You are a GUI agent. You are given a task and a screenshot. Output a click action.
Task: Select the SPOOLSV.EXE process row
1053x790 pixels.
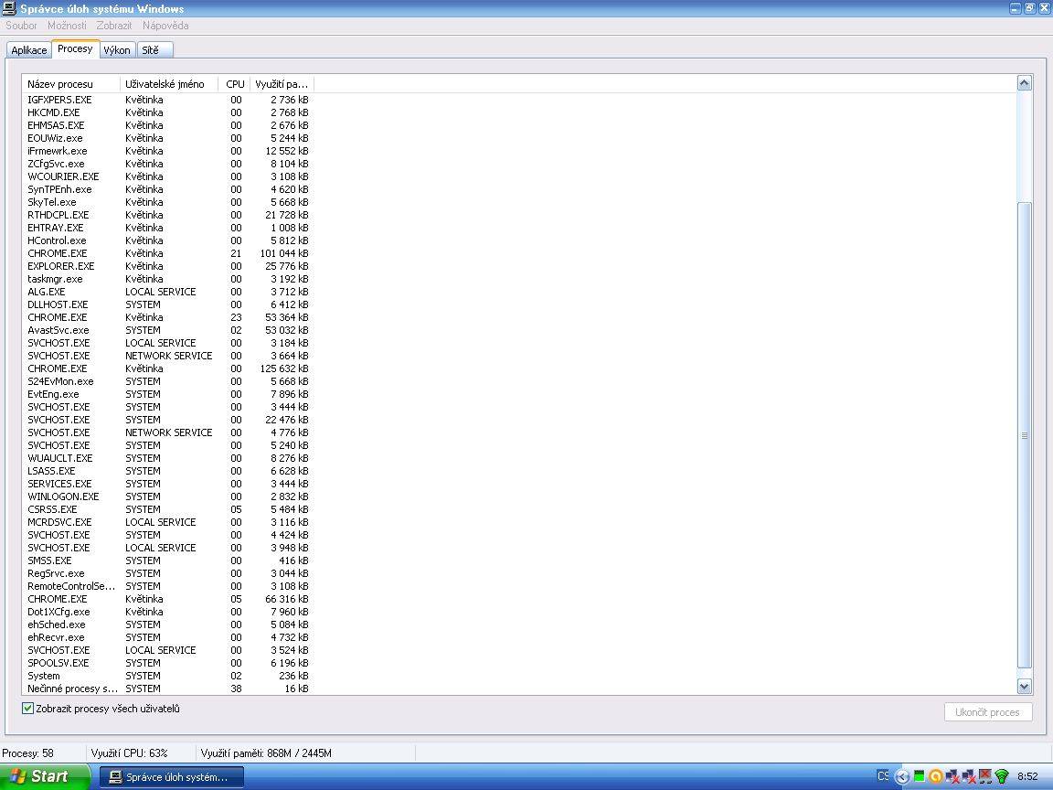tap(168, 663)
